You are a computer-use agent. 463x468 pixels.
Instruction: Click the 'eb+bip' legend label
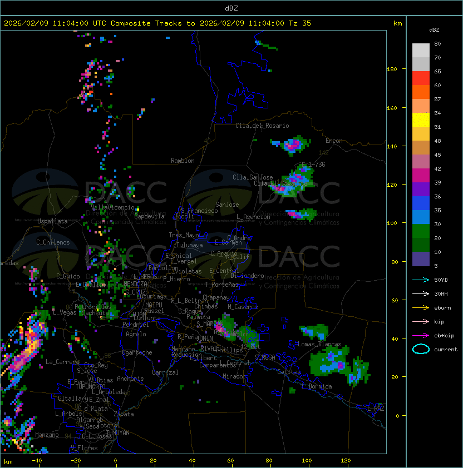pyautogui.click(x=444, y=336)
